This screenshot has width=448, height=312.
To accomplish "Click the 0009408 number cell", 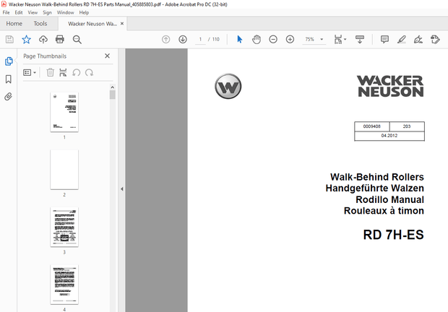I will click(x=371, y=126).
